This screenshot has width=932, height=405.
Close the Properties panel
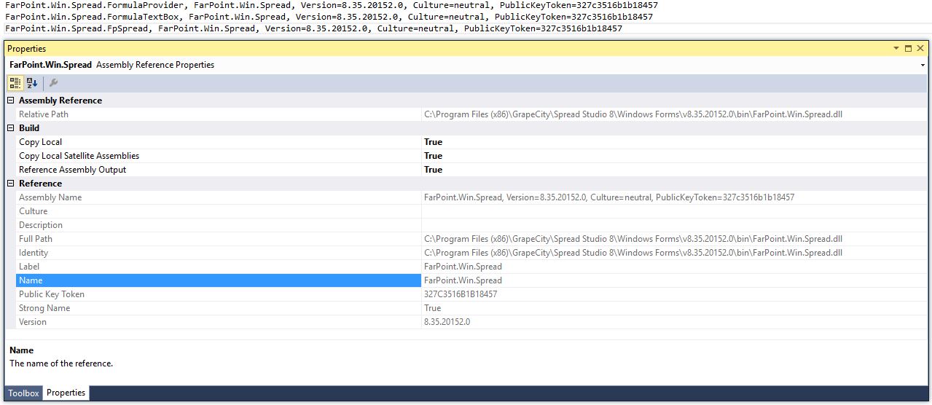coord(920,48)
